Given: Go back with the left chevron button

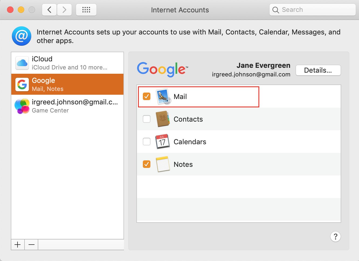Looking at the screenshot, I should pos(49,10).
